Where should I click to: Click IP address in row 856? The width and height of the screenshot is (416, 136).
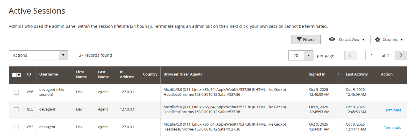click(x=127, y=92)
